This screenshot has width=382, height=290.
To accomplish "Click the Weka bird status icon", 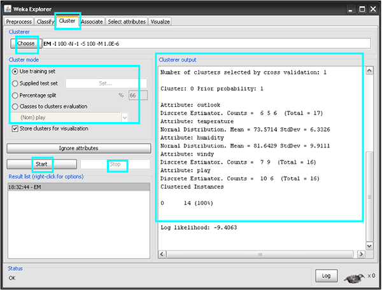I will point(354,277).
